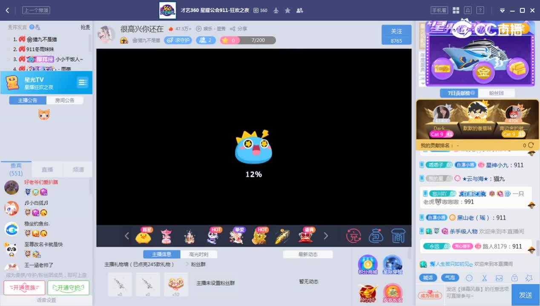Open user 好老爷们爱扒蒜 in guest list
This screenshot has width=540, height=306.
(46, 187)
